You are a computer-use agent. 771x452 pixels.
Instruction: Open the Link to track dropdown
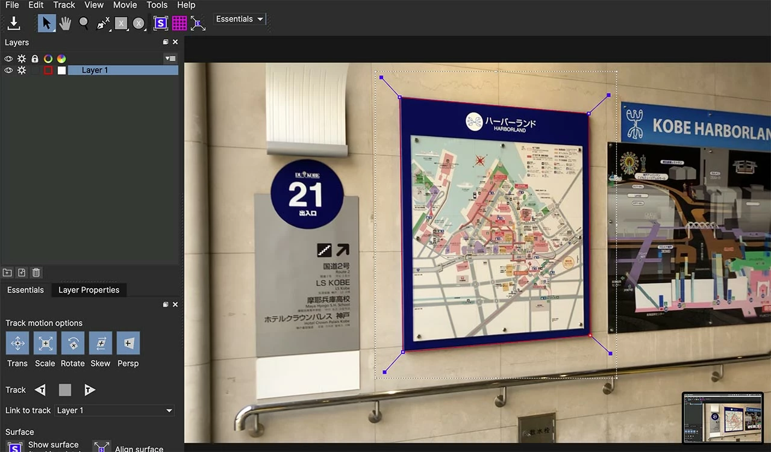pyautogui.click(x=114, y=410)
